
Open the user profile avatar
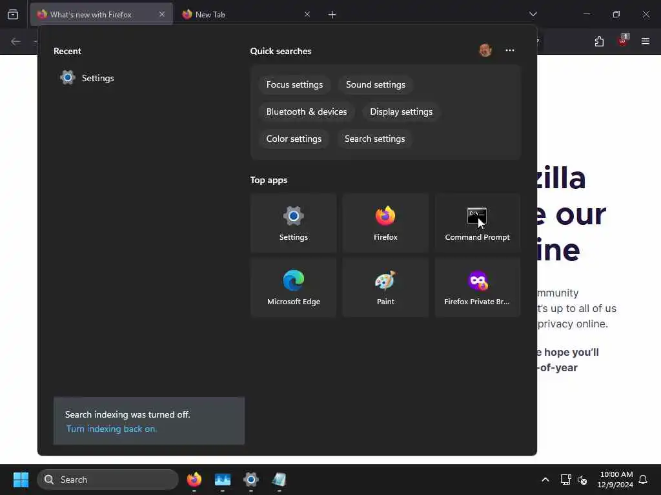click(x=485, y=50)
